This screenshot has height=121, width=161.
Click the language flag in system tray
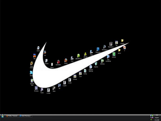point(153,118)
